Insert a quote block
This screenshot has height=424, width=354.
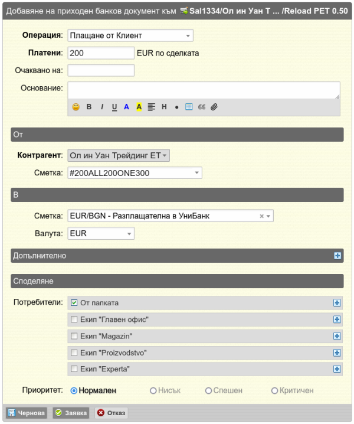pyautogui.click(x=202, y=107)
